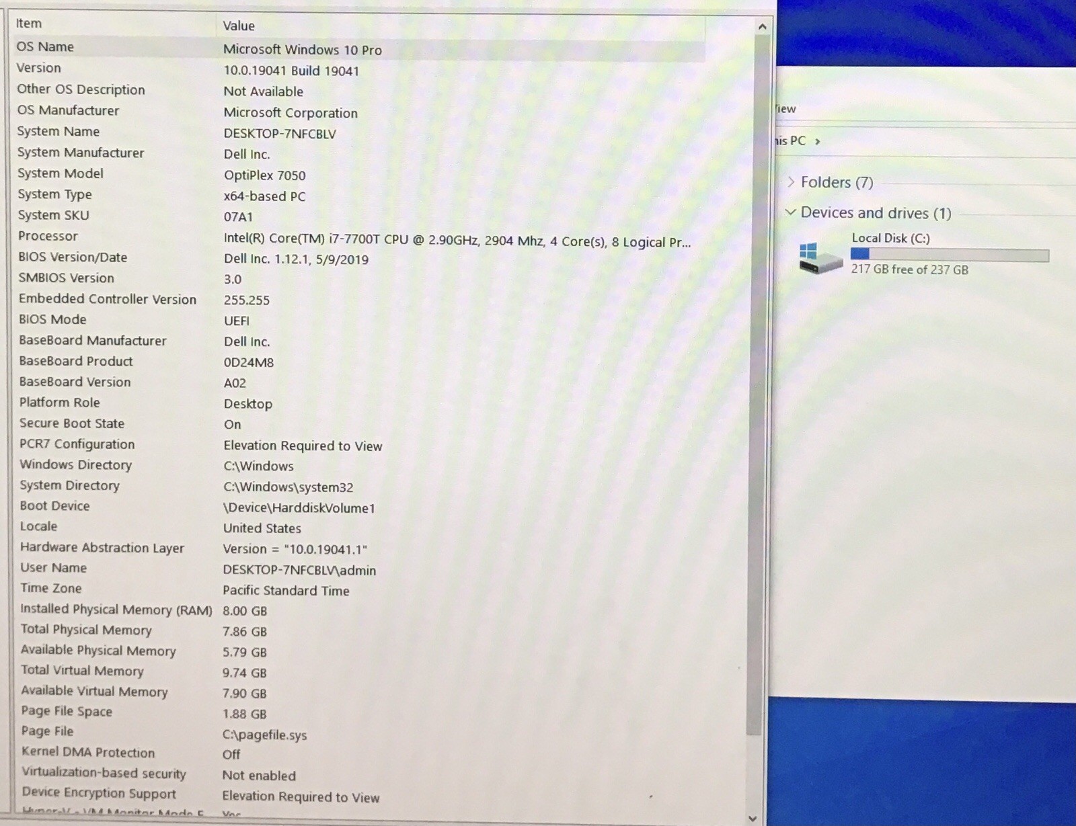Select the Kernel DMA Protection row

360,753
